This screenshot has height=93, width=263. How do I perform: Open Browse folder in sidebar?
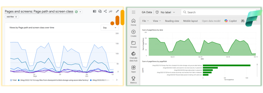coord(133,44)
